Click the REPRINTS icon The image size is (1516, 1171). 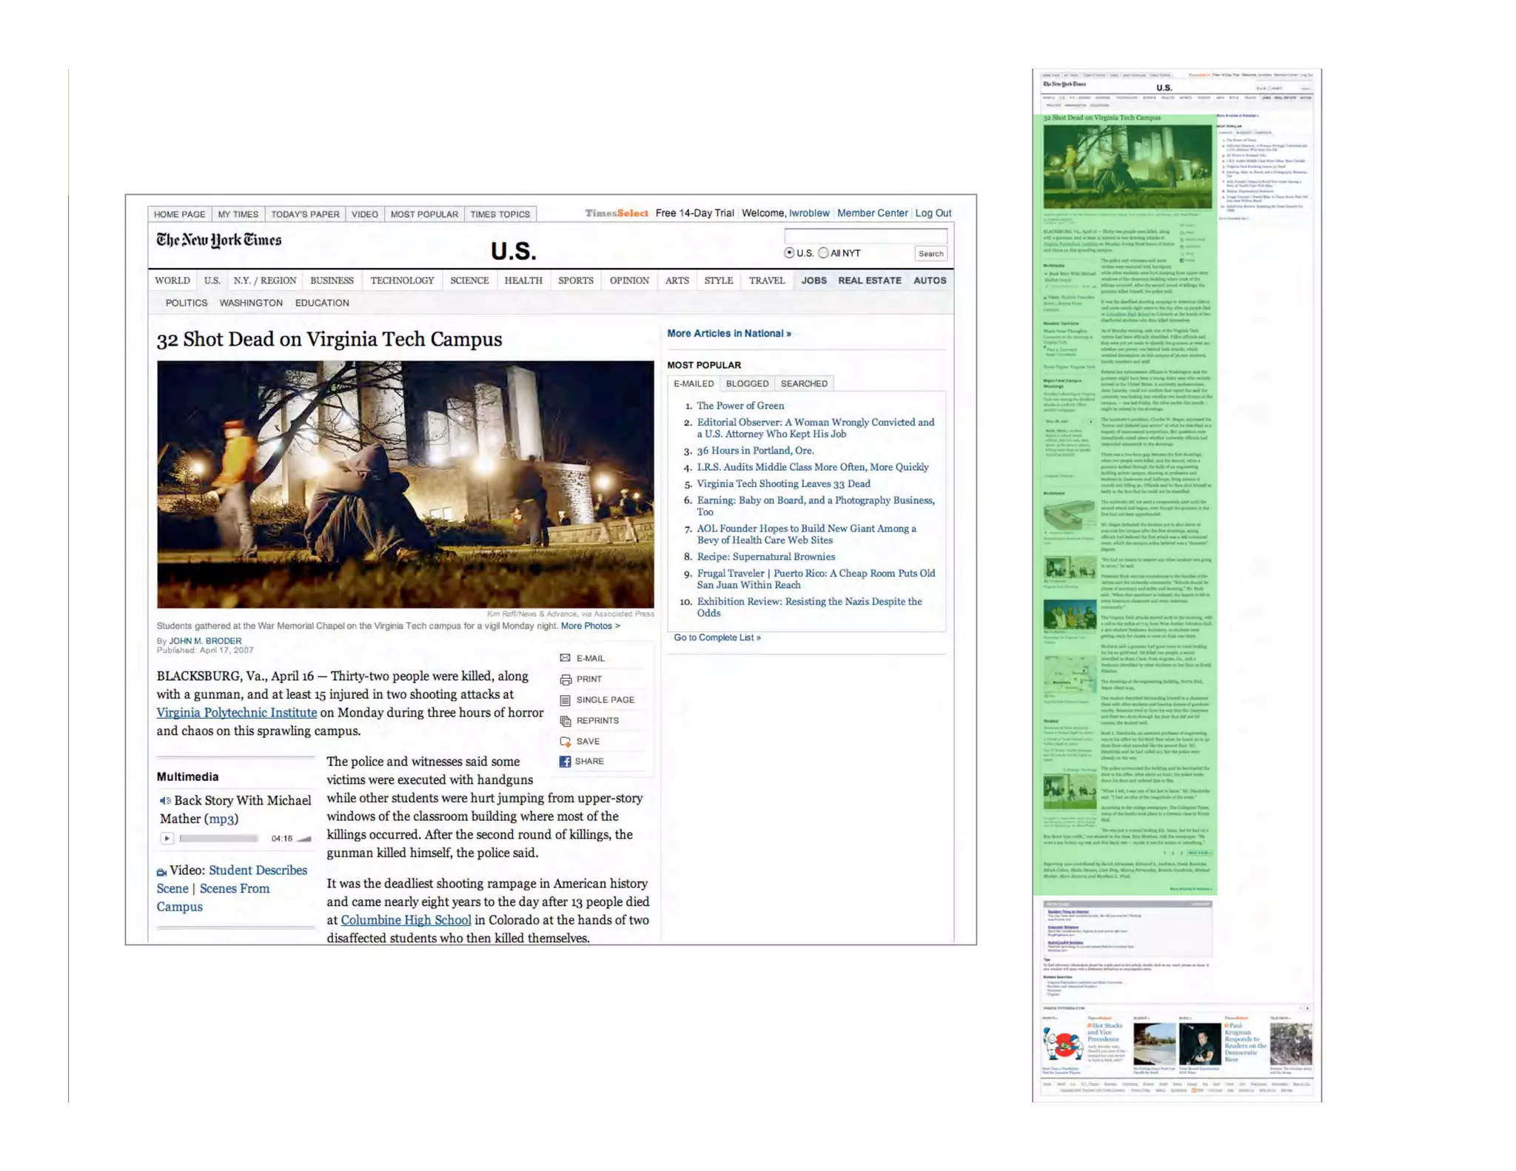pyautogui.click(x=566, y=721)
